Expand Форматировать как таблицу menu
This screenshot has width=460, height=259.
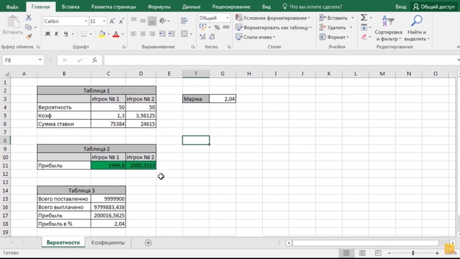(273, 27)
